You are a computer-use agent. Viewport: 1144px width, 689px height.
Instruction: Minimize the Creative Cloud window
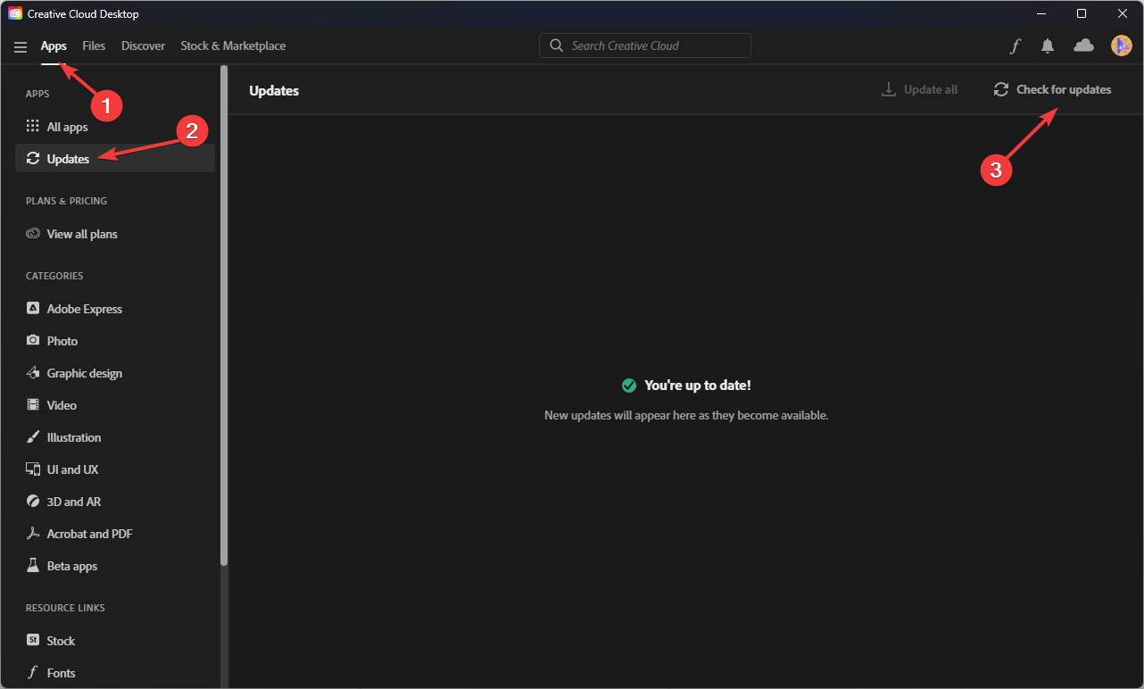1041,13
